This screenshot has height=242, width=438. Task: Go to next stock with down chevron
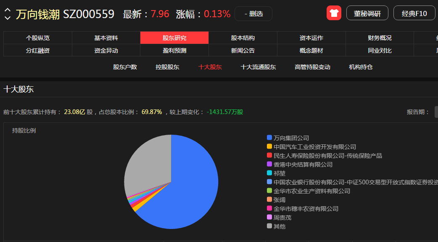coord(8,18)
